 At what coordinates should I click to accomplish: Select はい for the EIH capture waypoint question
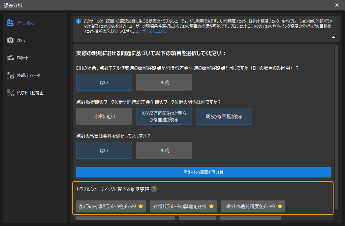coord(104,82)
